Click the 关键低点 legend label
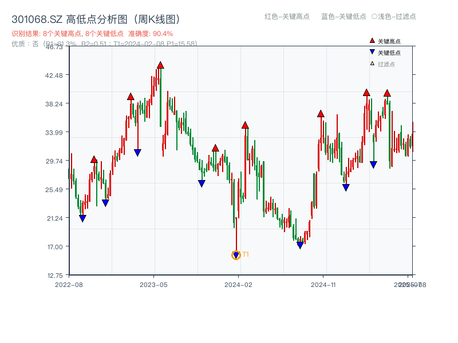 point(389,53)
